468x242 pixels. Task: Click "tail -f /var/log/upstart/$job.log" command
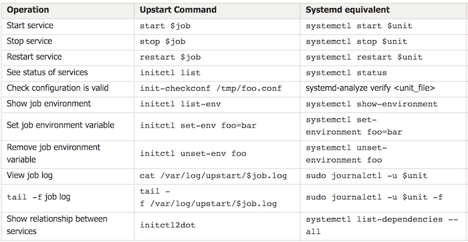[x=208, y=197]
